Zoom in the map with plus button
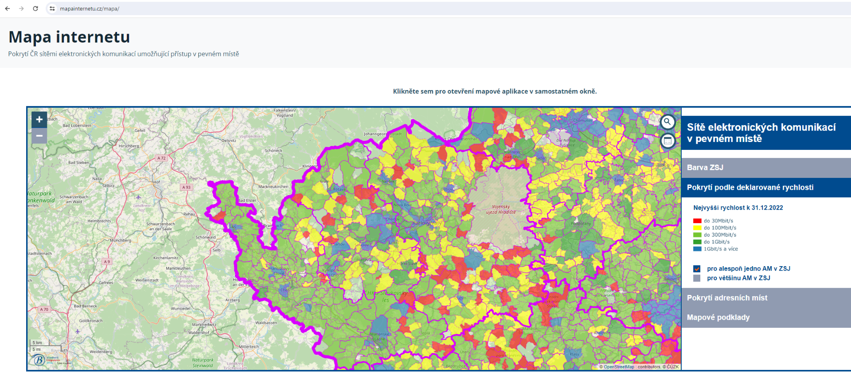 (x=39, y=119)
